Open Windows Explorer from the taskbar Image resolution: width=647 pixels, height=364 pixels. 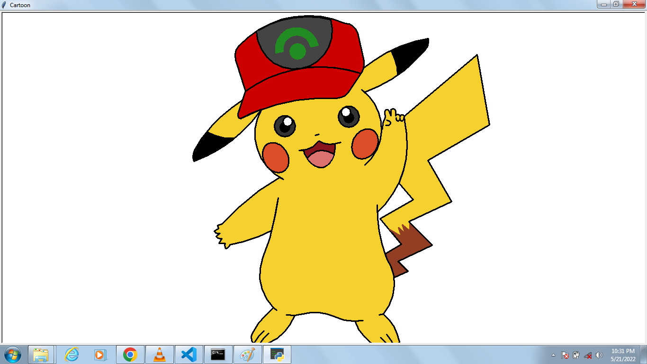[x=42, y=354]
